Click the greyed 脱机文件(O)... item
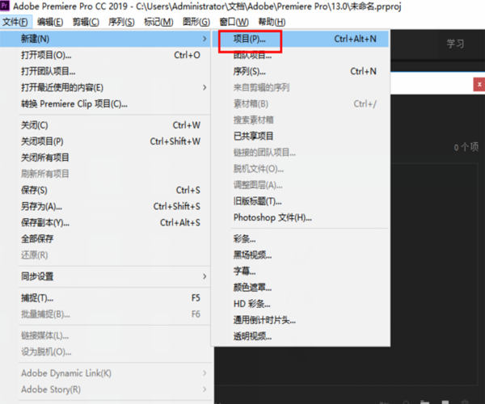Image resolution: width=485 pixels, height=404 pixels. point(301,169)
